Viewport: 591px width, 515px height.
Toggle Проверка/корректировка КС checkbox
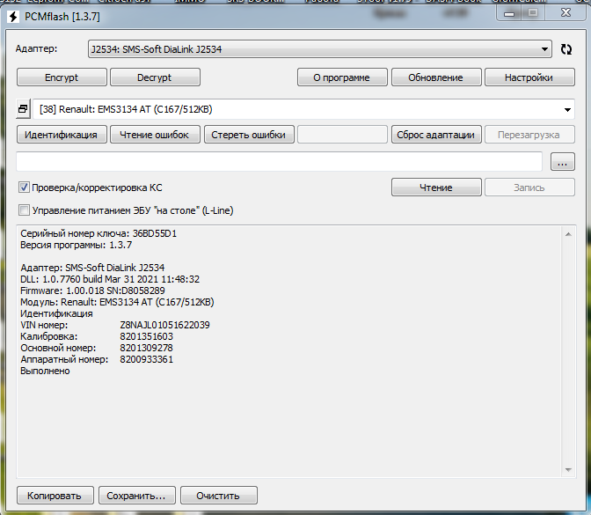[x=25, y=188]
